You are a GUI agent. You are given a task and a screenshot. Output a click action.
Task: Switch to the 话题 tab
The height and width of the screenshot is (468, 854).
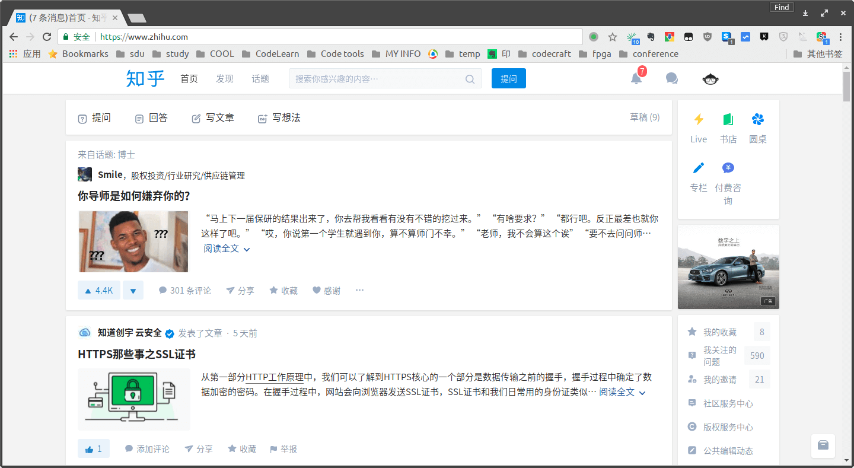point(260,78)
